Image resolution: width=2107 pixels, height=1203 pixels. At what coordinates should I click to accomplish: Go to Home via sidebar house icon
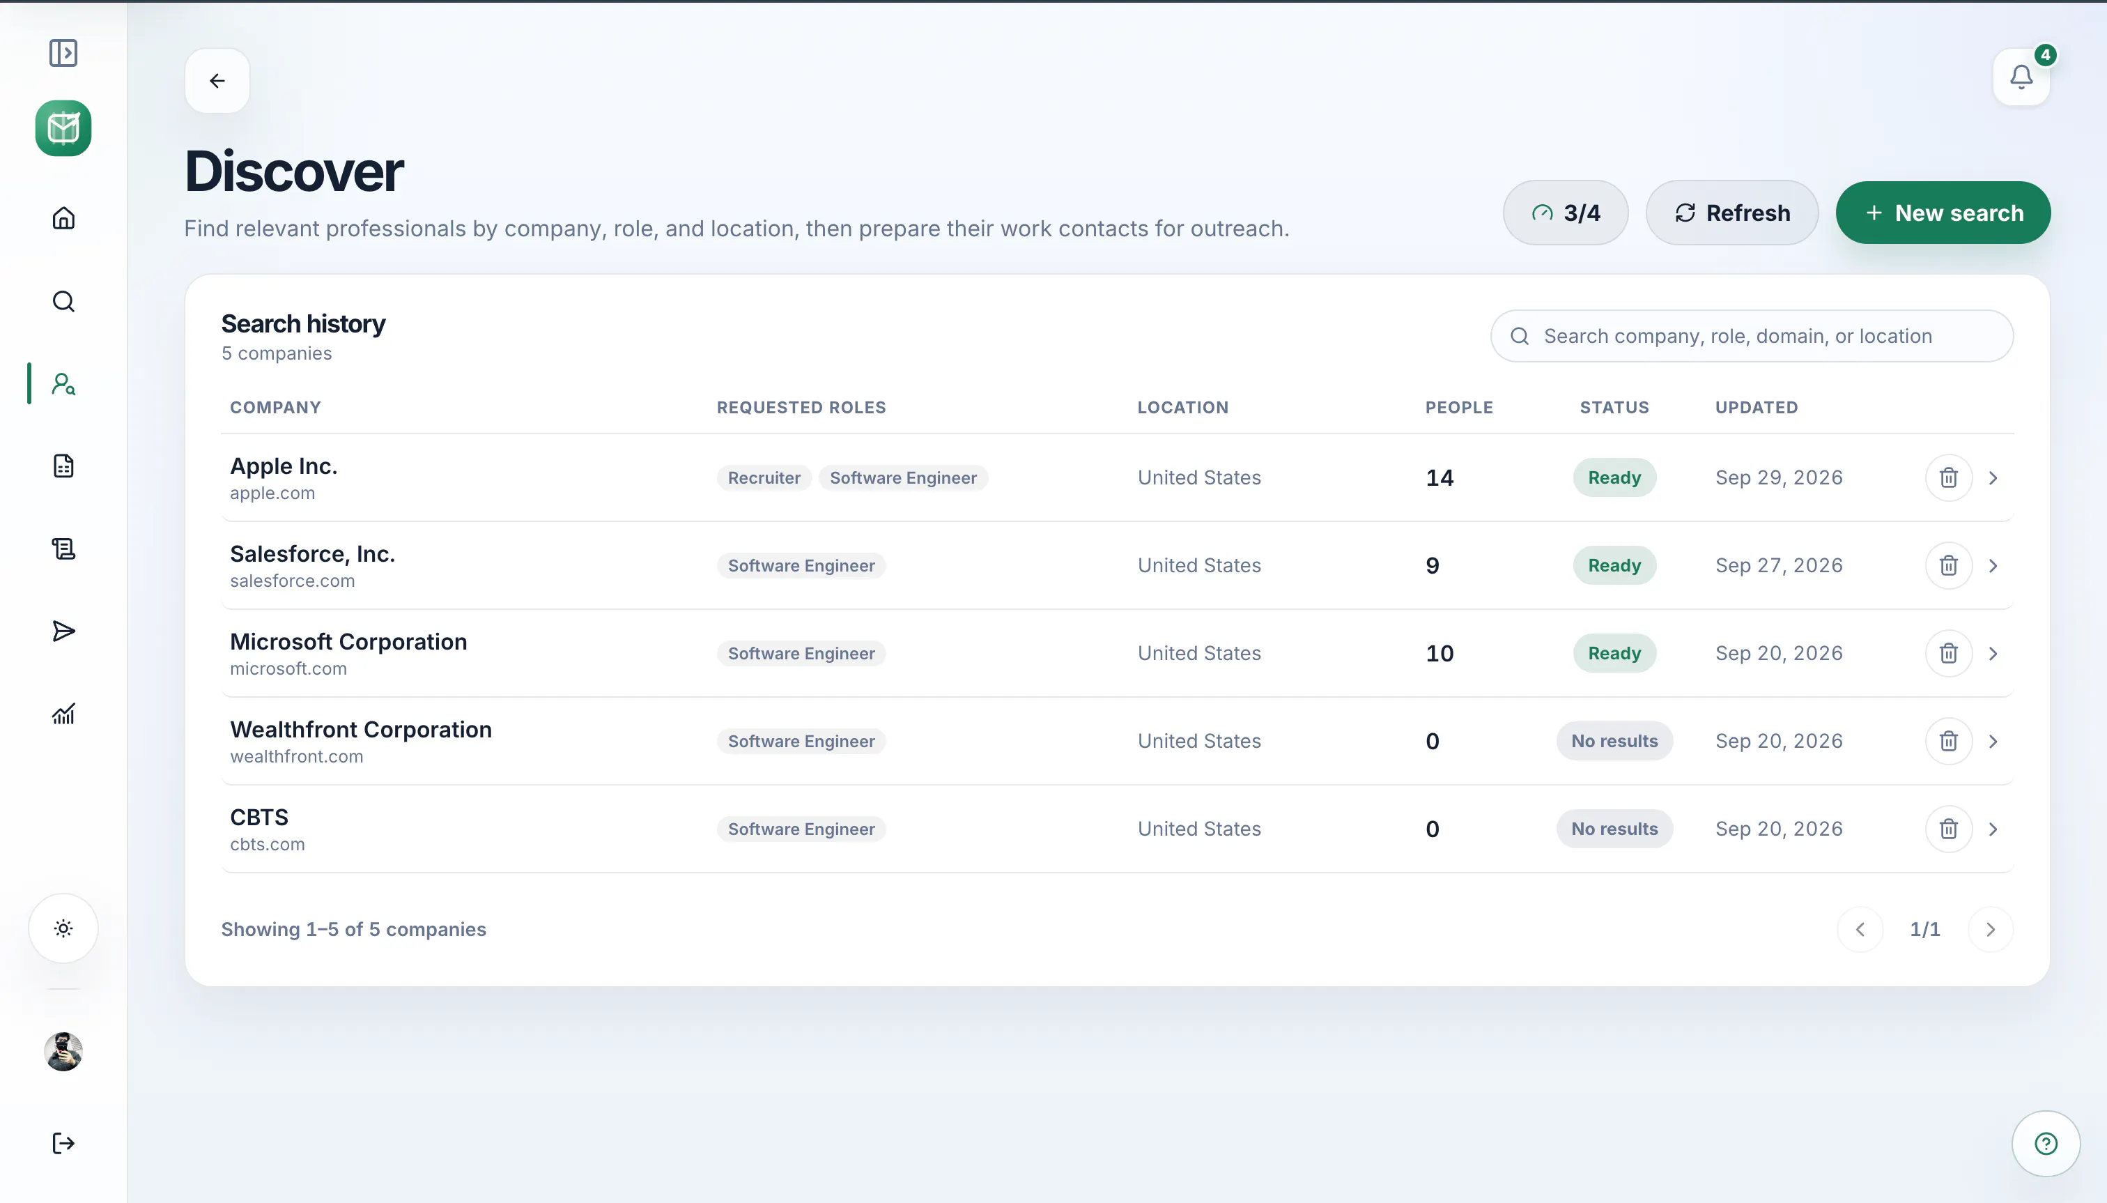[x=63, y=218]
